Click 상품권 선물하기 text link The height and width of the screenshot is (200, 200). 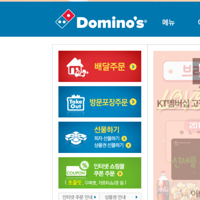109,145
